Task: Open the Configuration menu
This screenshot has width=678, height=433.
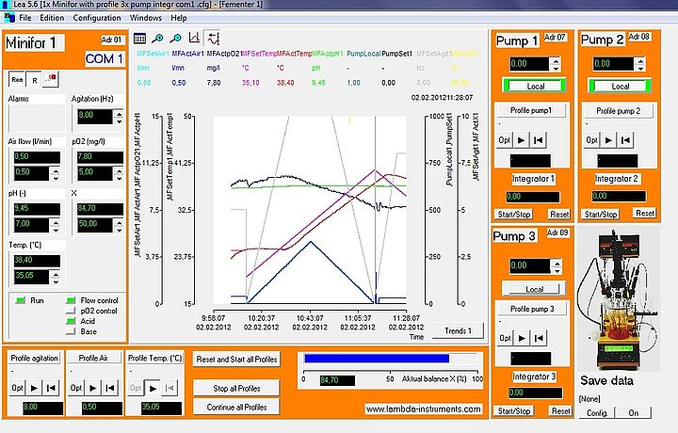Action: (97, 18)
